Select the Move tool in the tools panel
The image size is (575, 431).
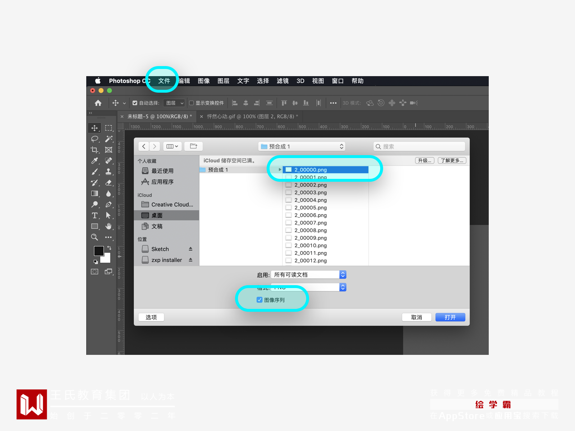coord(95,128)
